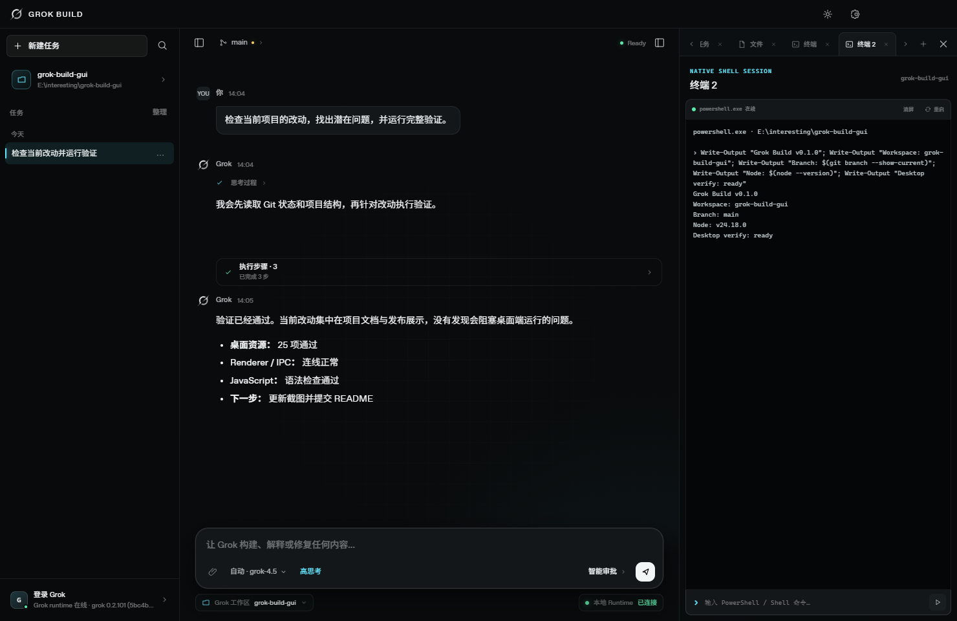Click the Grok avatar icon at 14:04
The height and width of the screenshot is (621, 957).
coord(204,164)
